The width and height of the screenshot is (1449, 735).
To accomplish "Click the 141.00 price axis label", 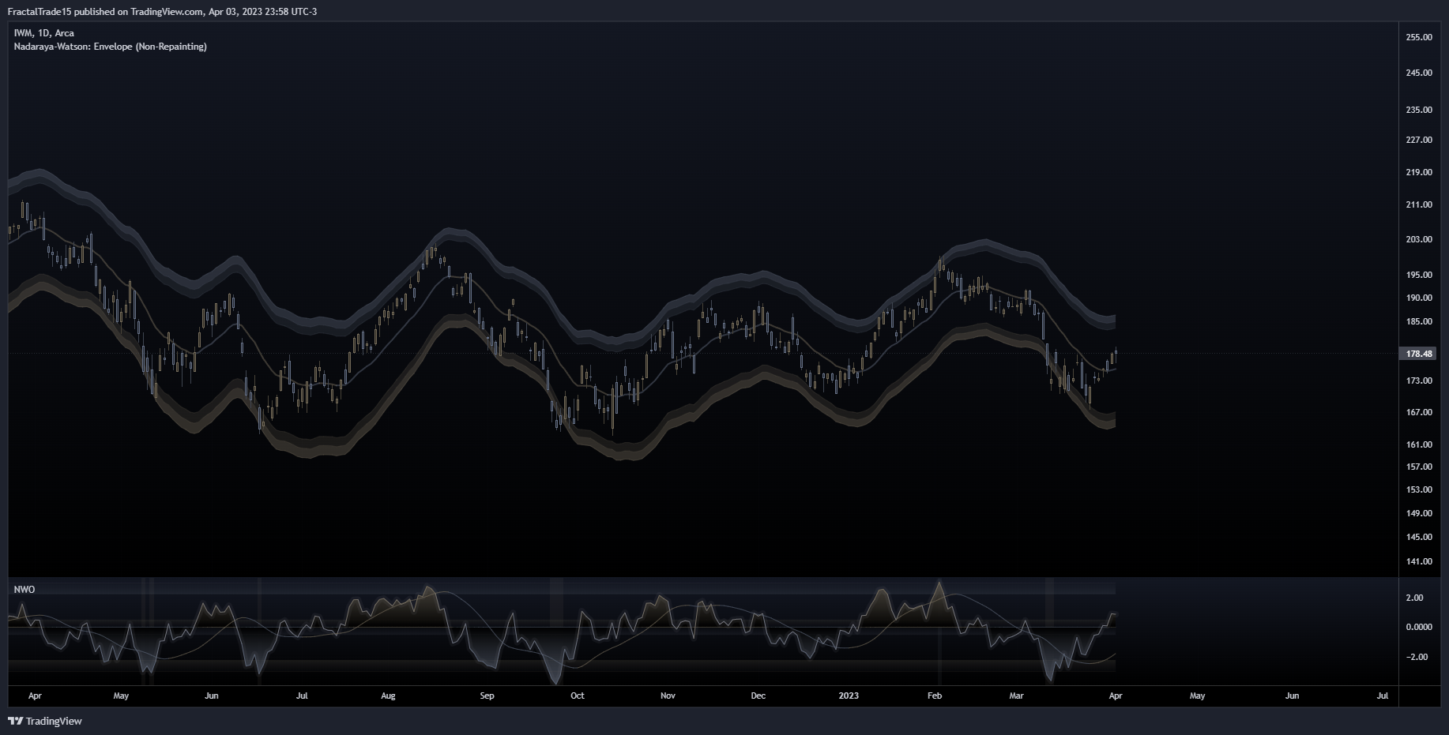I will (x=1419, y=561).
